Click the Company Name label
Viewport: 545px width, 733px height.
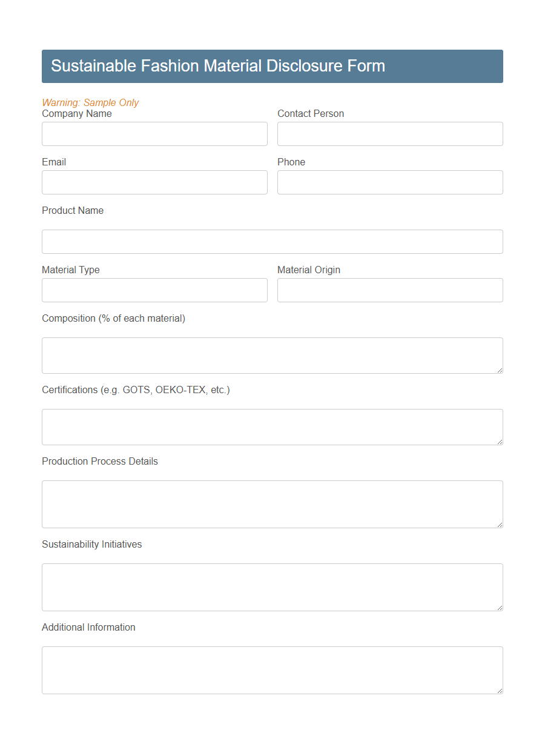(77, 113)
